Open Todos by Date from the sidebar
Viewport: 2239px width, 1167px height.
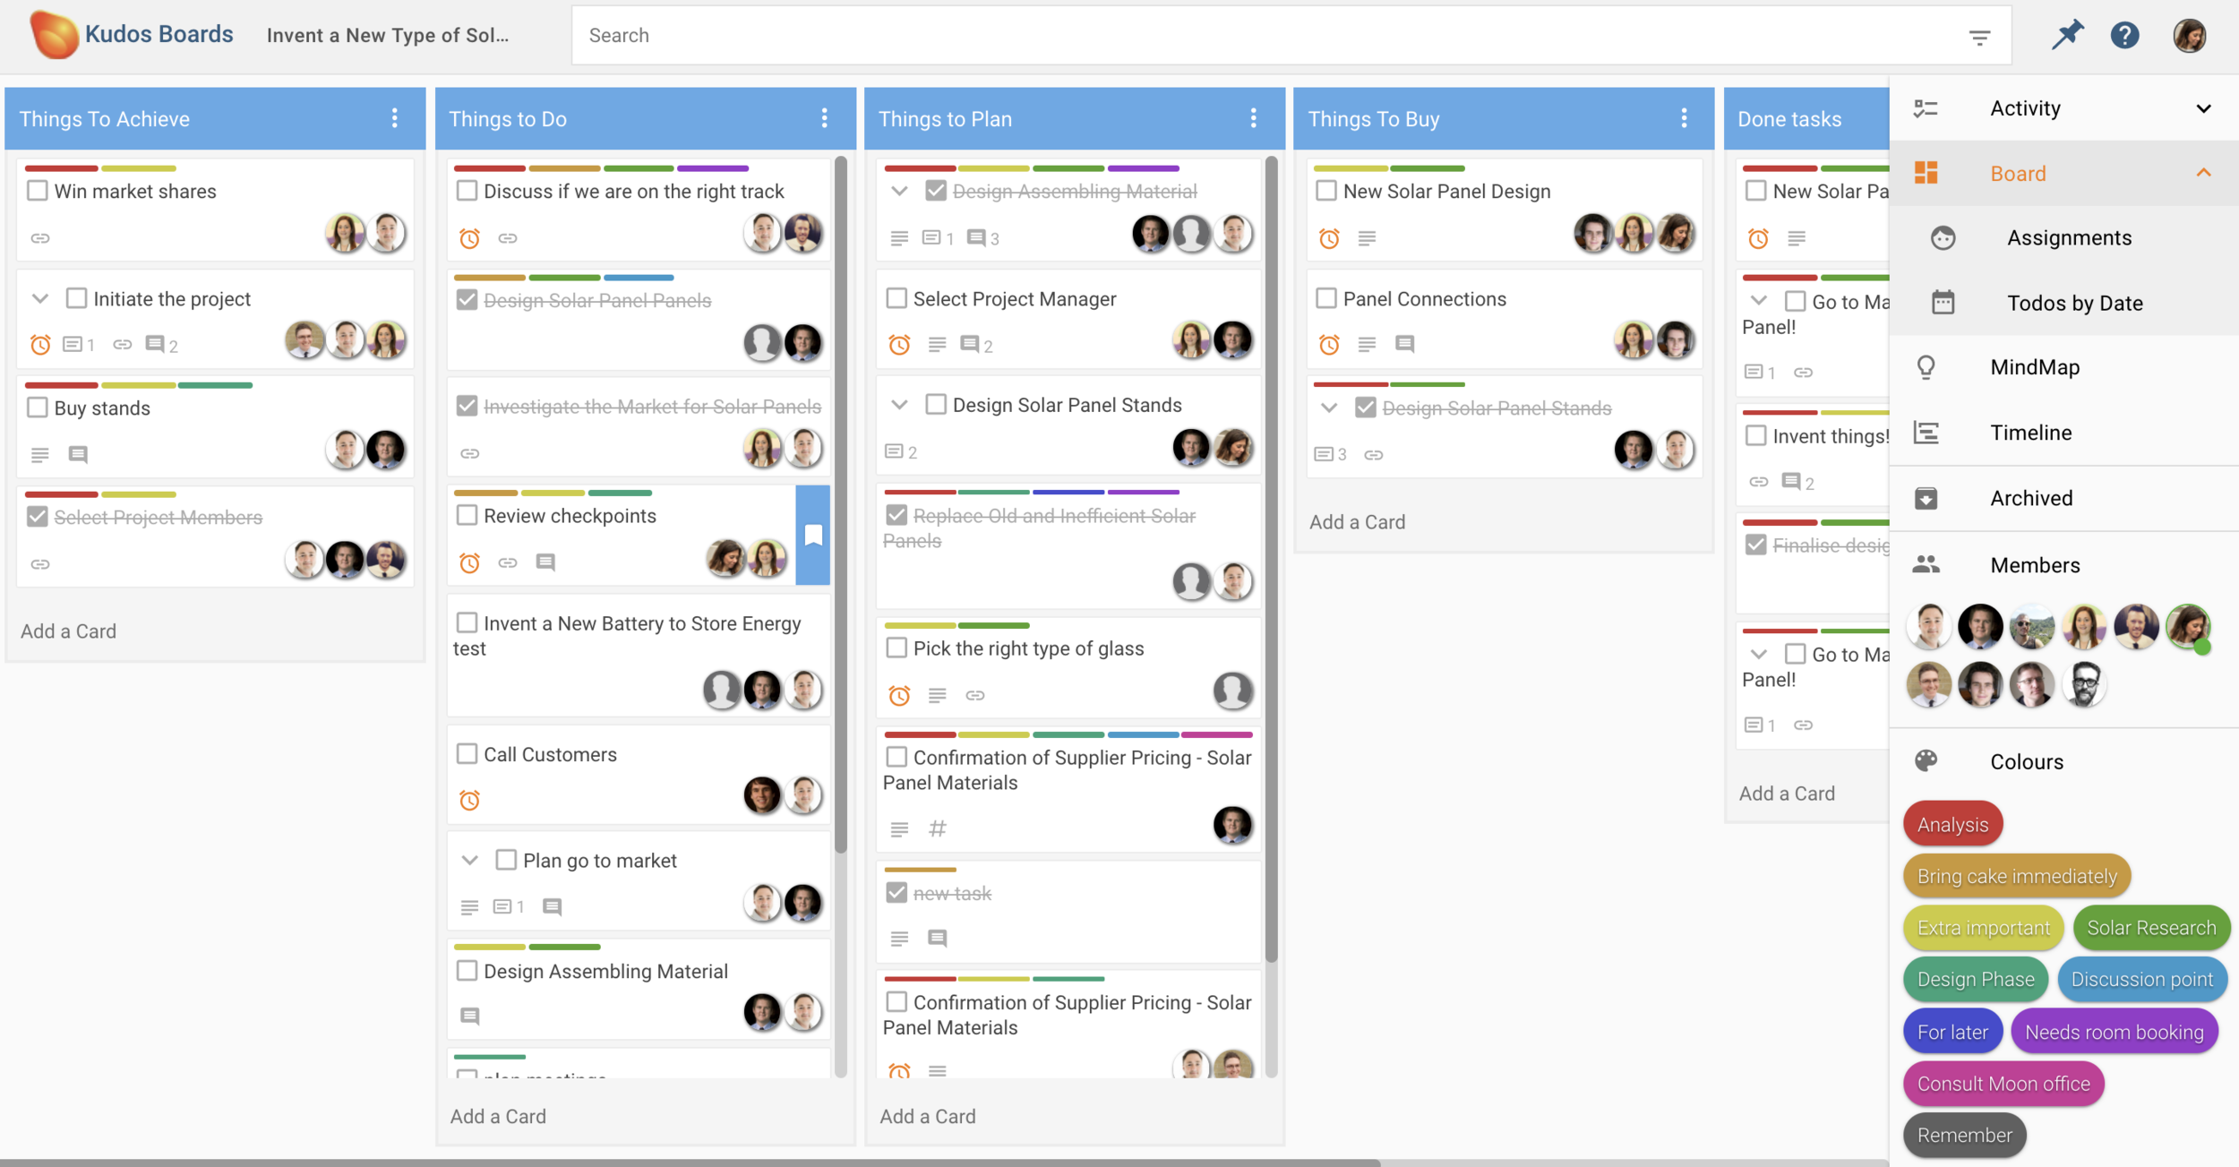click(2075, 303)
